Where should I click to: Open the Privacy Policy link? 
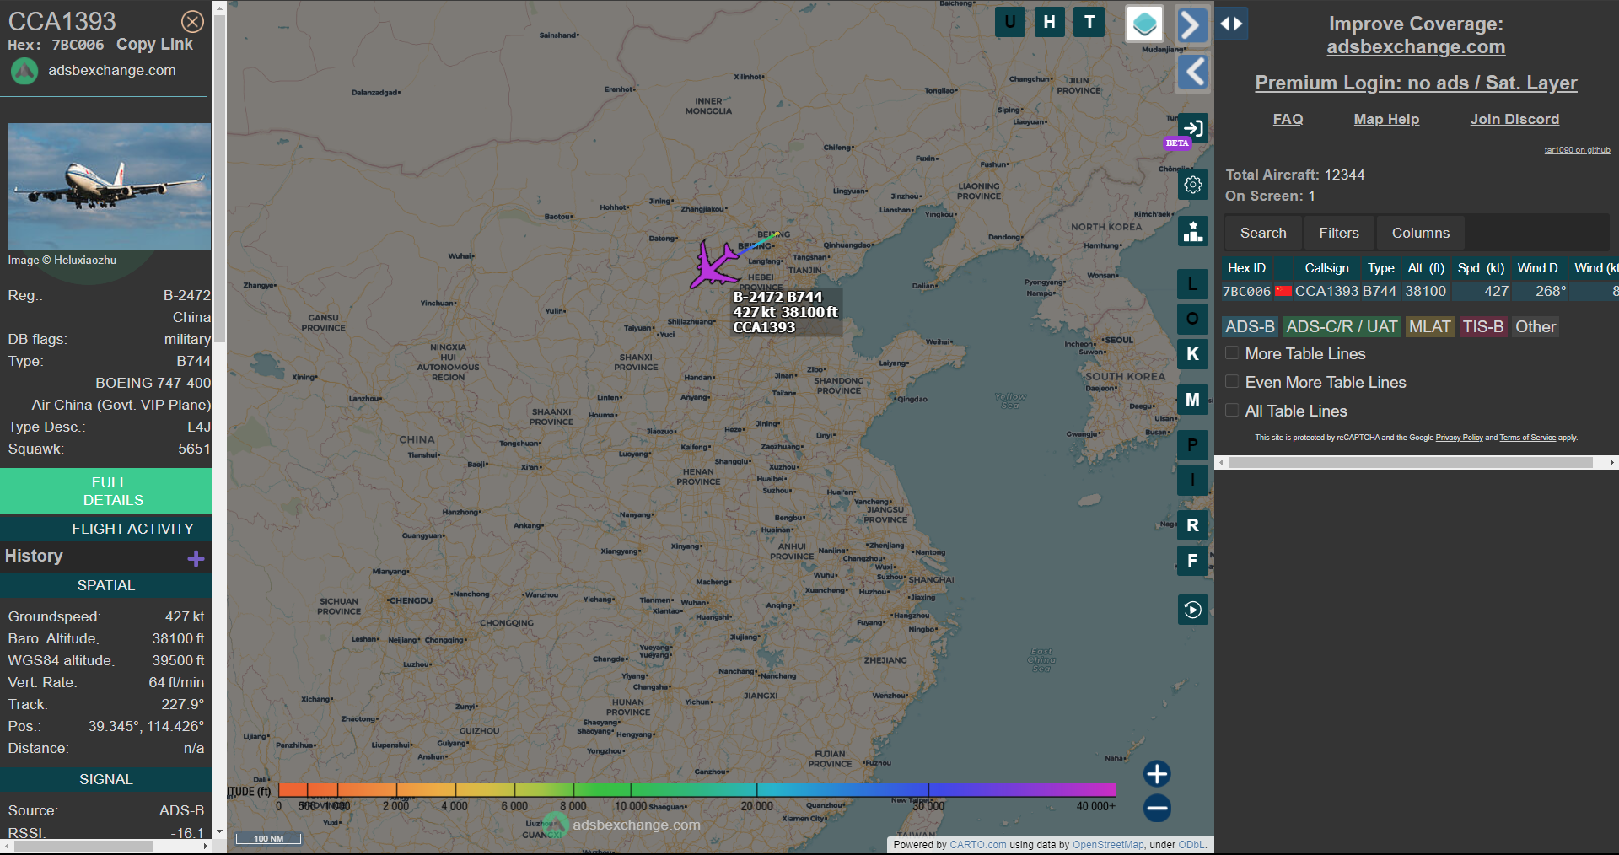tap(1459, 438)
